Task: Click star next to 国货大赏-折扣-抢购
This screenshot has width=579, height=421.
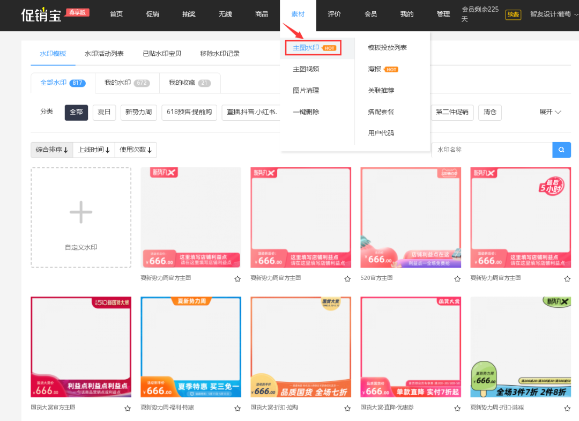Action: [347, 408]
